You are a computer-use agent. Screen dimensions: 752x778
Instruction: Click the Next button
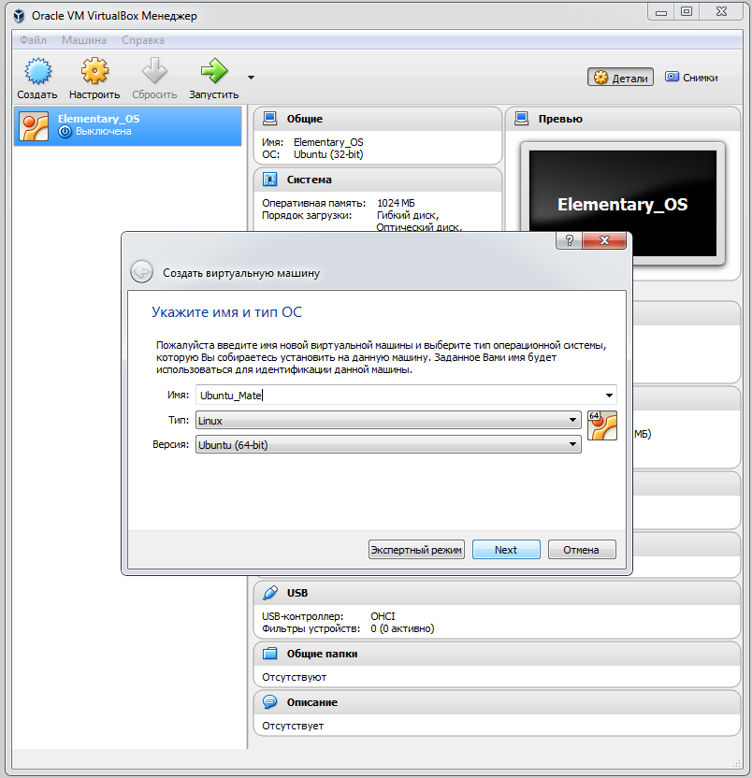click(506, 550)
